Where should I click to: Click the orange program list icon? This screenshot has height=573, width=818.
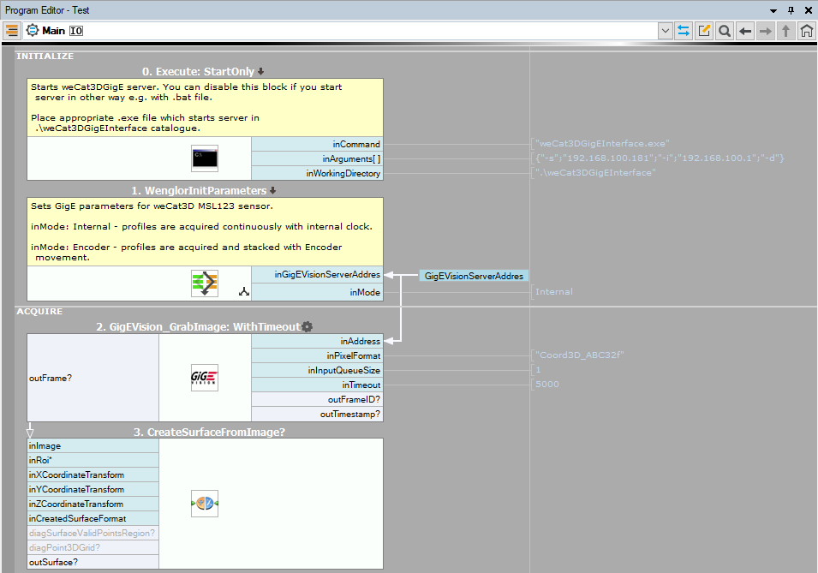tap(12, 31)
